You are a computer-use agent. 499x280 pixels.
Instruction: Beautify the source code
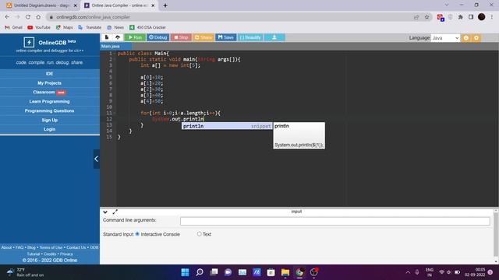[x=250, y=37]
